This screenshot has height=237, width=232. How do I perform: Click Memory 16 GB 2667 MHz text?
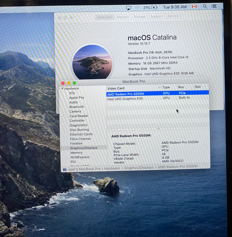click(x=153, y=63)
